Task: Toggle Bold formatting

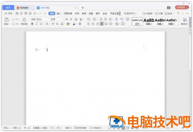Action: coord(32,24)
